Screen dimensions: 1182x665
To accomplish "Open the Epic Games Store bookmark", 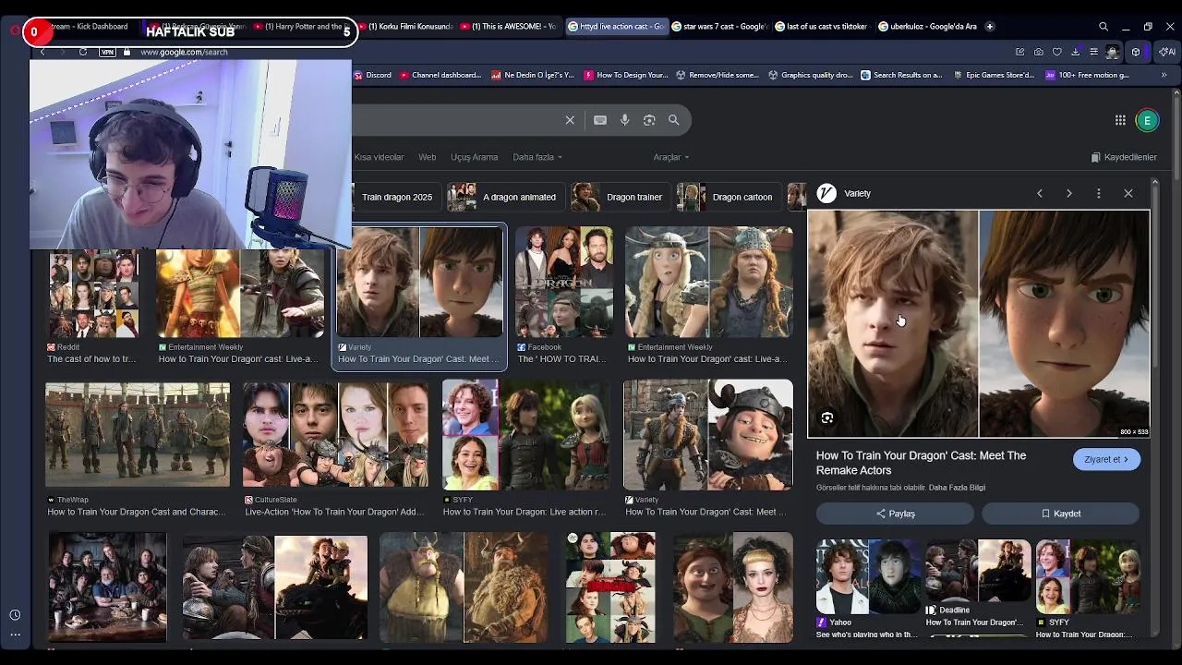I will tap(993, 75).
